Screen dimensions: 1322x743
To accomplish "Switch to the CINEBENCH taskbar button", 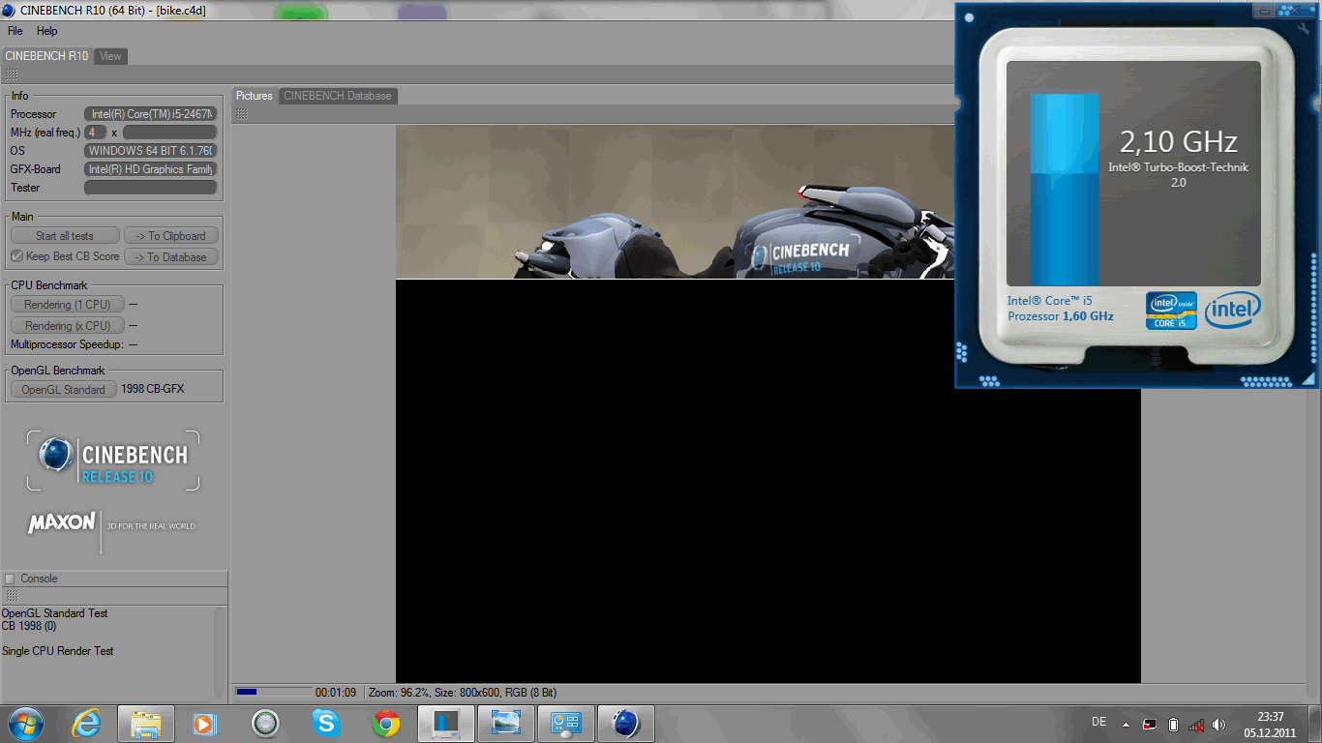I will pyautogui.click(x=626, y=724).
